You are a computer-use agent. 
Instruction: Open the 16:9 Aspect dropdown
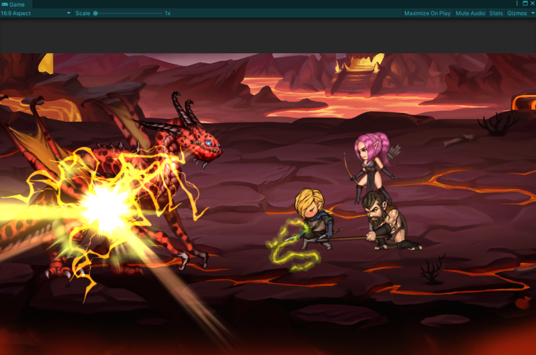pos(35,13)
